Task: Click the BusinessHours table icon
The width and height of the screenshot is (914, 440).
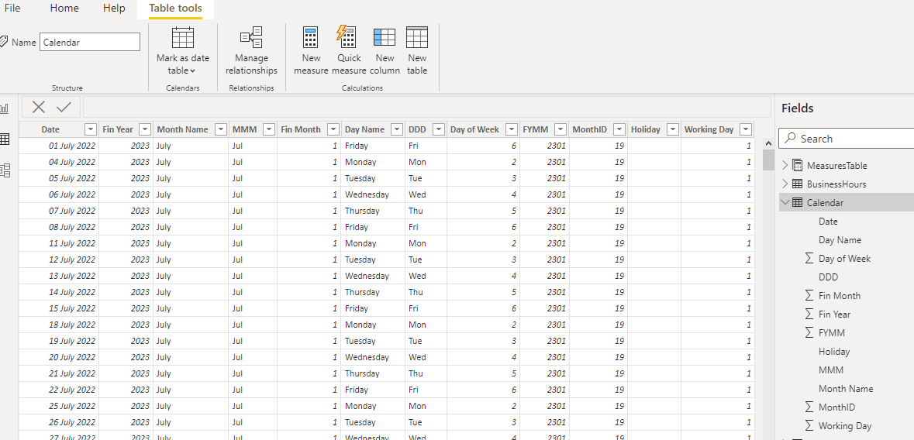Action: (x=798, y=184)
